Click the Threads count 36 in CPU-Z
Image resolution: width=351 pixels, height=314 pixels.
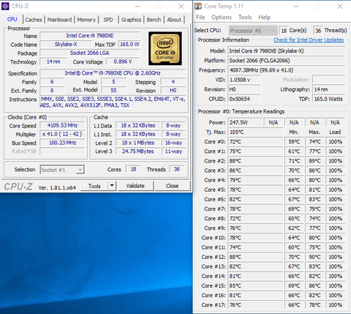(x=177, y=169)
